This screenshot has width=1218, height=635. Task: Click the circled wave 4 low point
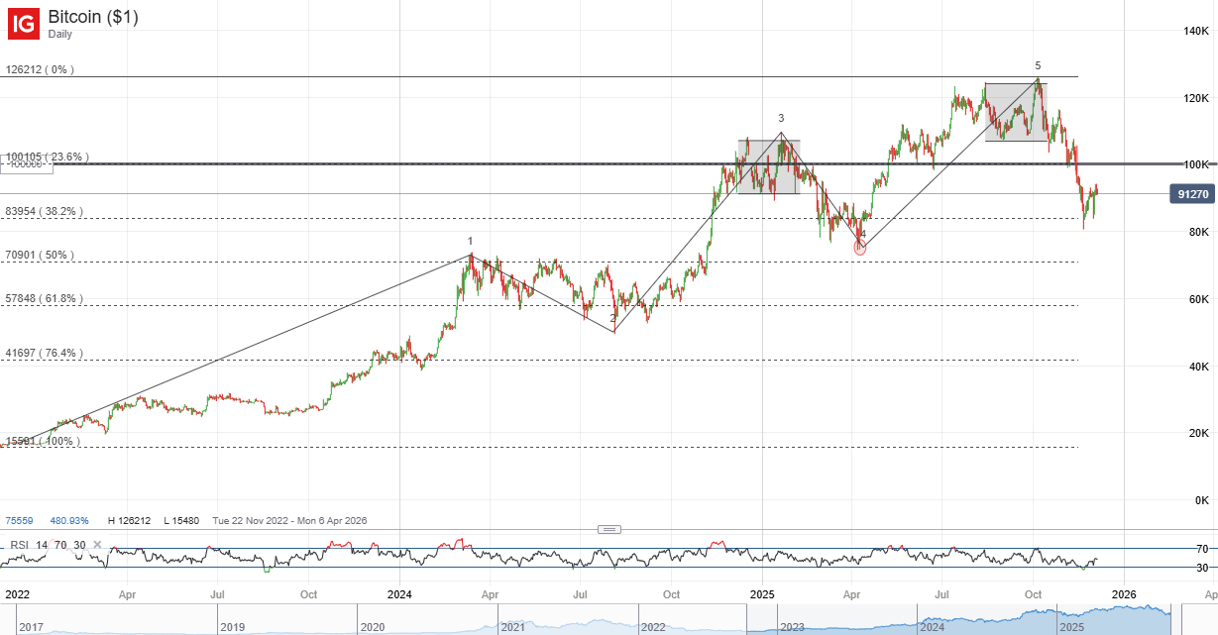(858, 248)
